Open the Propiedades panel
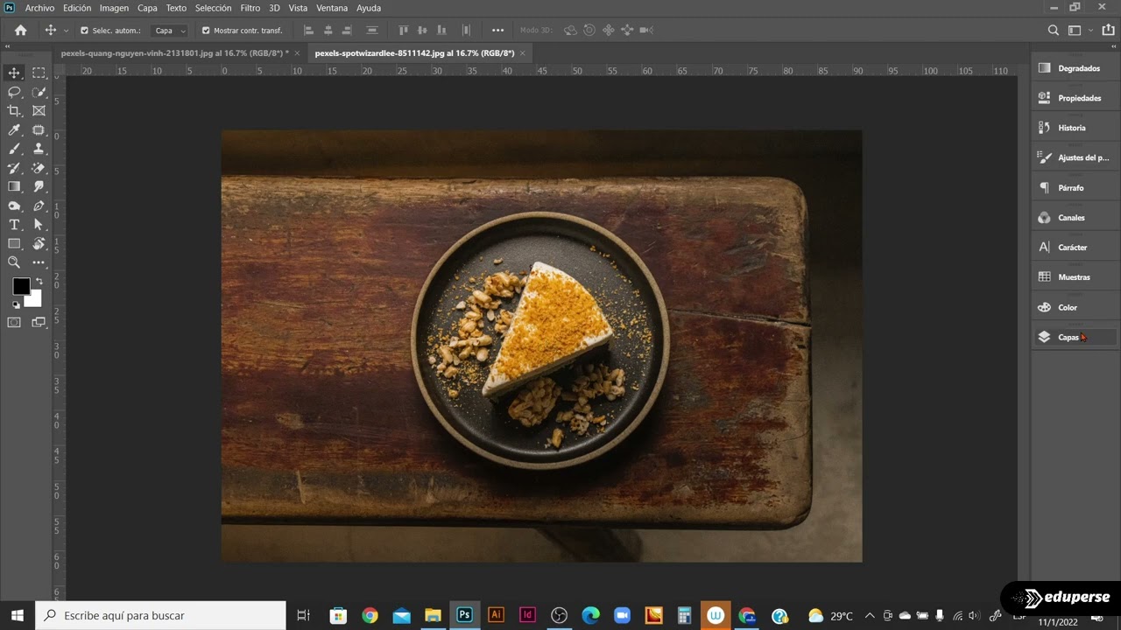The width and height of the screenshot is (1121, 630). [x=1075, y=98]
